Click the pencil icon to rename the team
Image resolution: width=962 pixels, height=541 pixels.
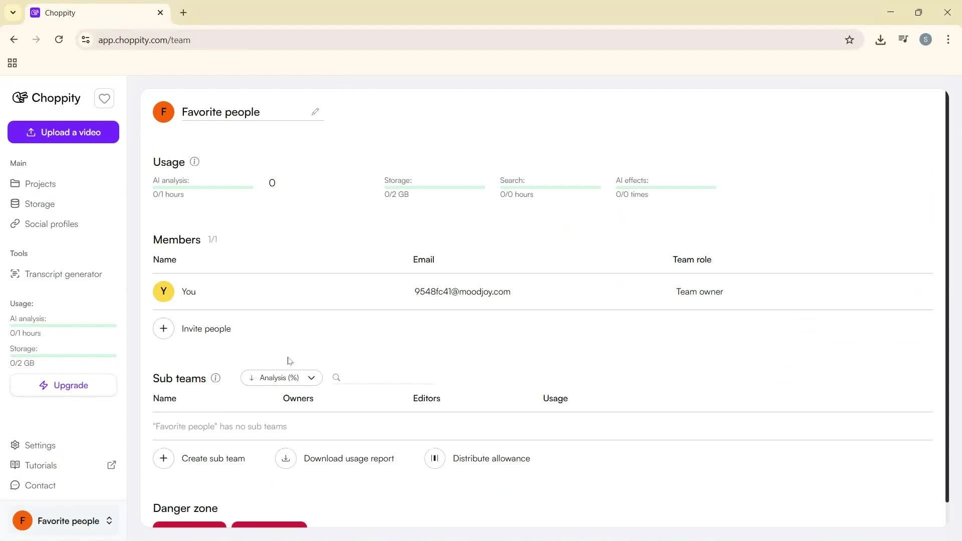pyautogui.click(x=315, y=112)
